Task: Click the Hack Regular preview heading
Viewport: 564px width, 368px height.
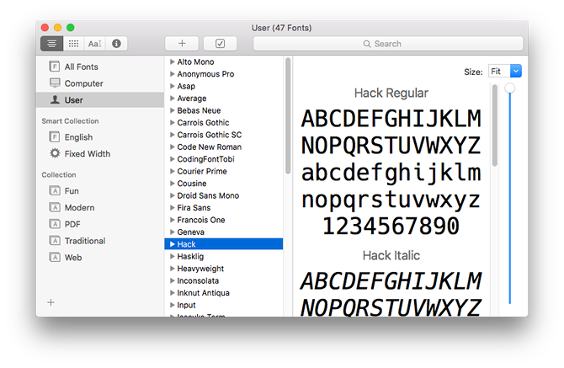Action: 391,93
